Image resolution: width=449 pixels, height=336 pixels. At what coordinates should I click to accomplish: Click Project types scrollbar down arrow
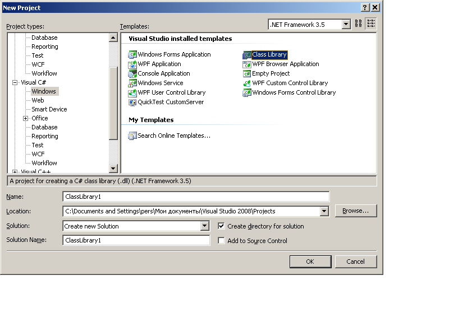click(113, 169)
